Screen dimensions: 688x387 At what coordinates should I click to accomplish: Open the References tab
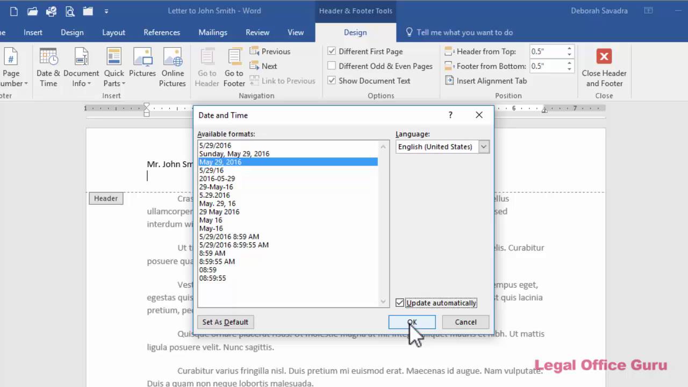162,32
